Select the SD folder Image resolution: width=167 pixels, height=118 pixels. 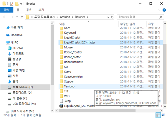pyautogui.click(x=66, y=67)
